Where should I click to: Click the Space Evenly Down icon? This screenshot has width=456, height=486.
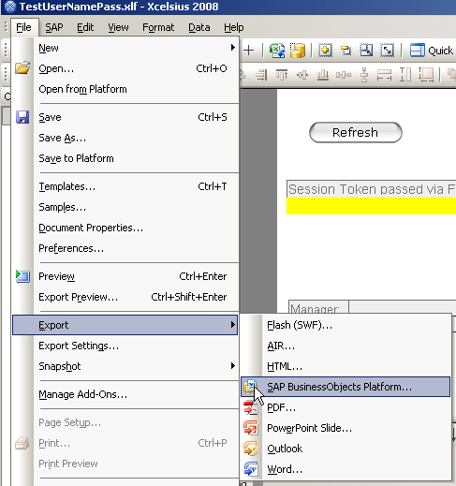coord(364,75)
